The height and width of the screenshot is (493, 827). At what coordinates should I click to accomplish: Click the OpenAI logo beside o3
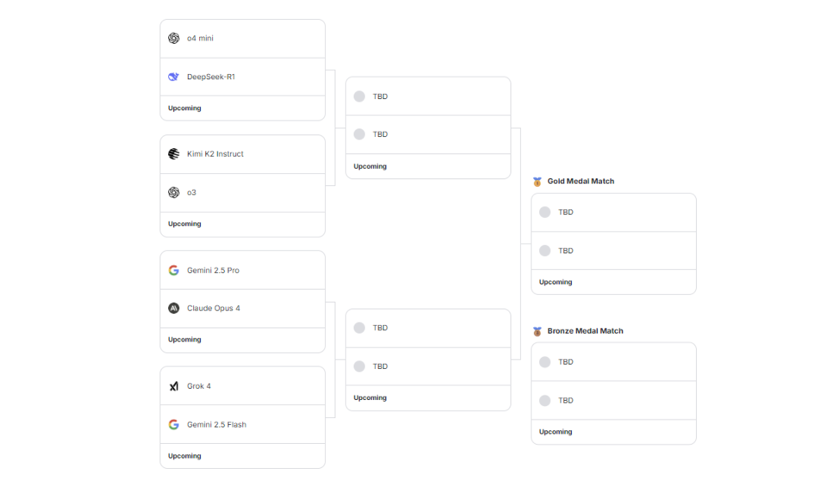(174, 193)
